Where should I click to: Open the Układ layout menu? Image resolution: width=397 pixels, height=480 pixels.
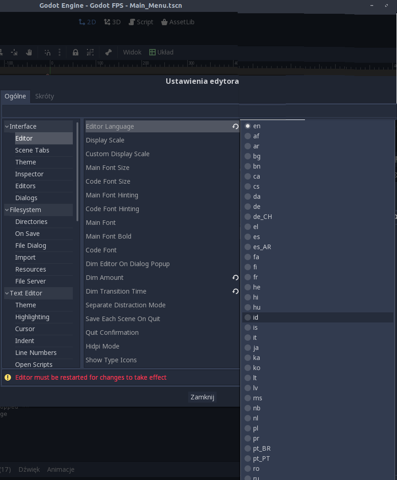point(161,52)
